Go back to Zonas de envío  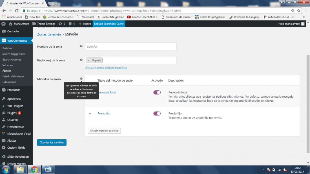point(49,34)
